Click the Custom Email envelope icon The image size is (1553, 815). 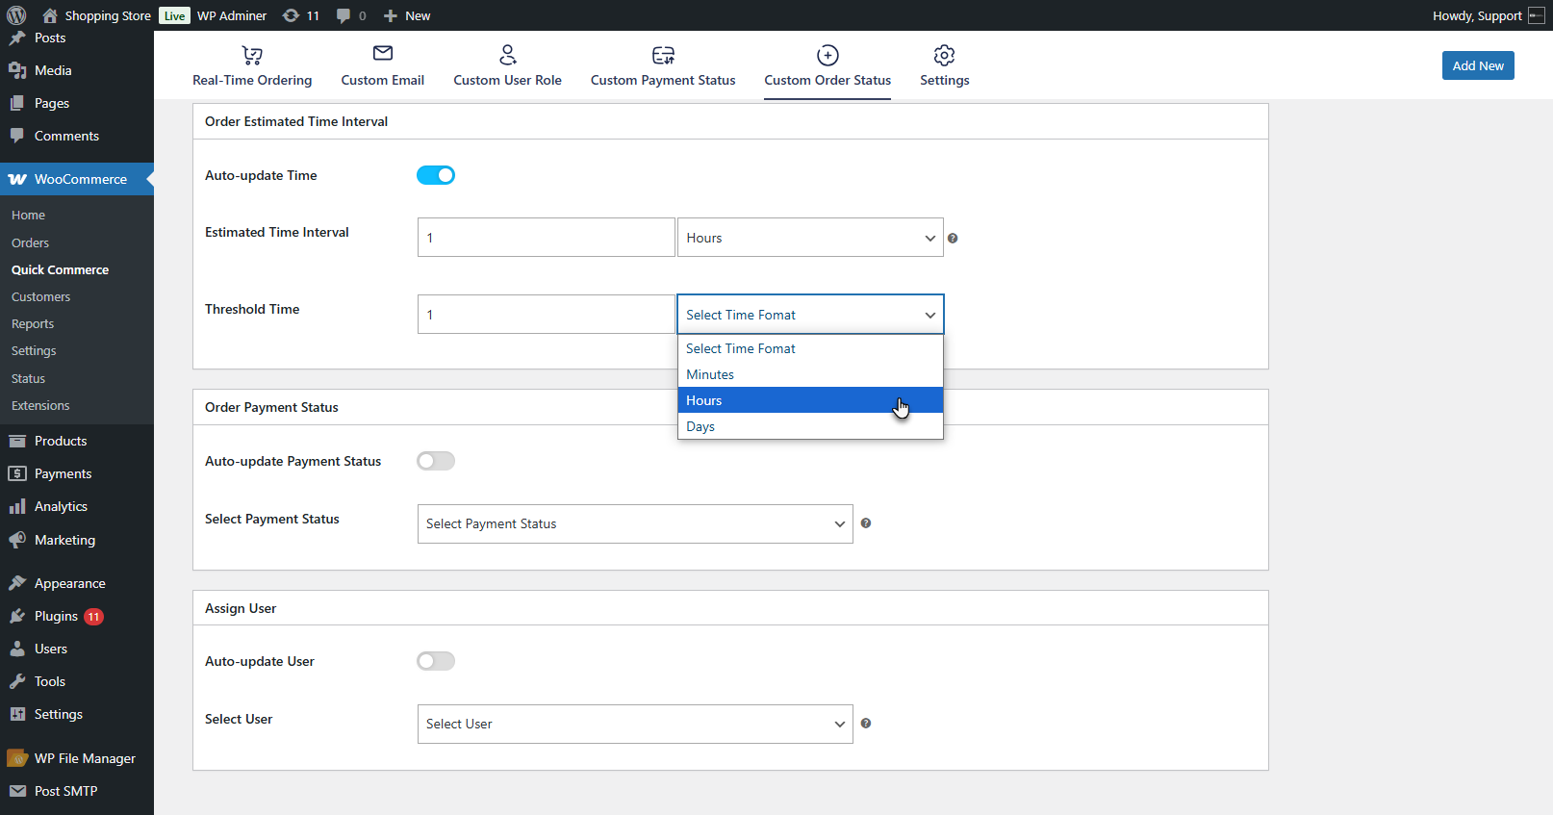click(x=382, y=54)
